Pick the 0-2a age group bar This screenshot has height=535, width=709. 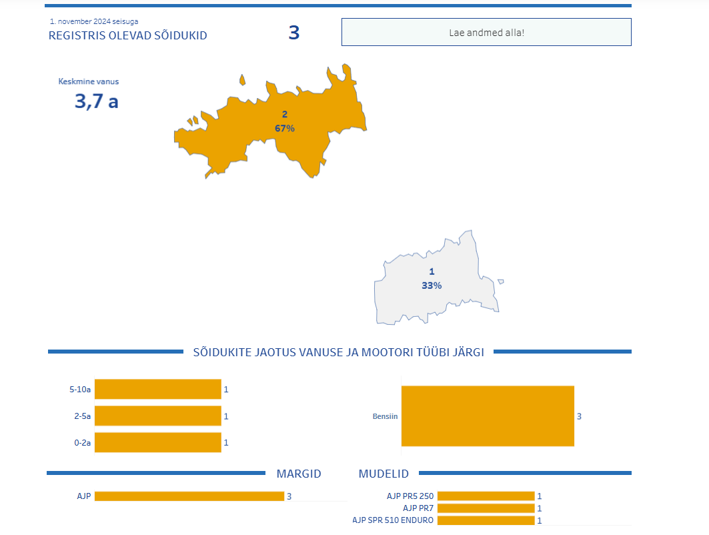pyautogui.click(x=157, y=442)
